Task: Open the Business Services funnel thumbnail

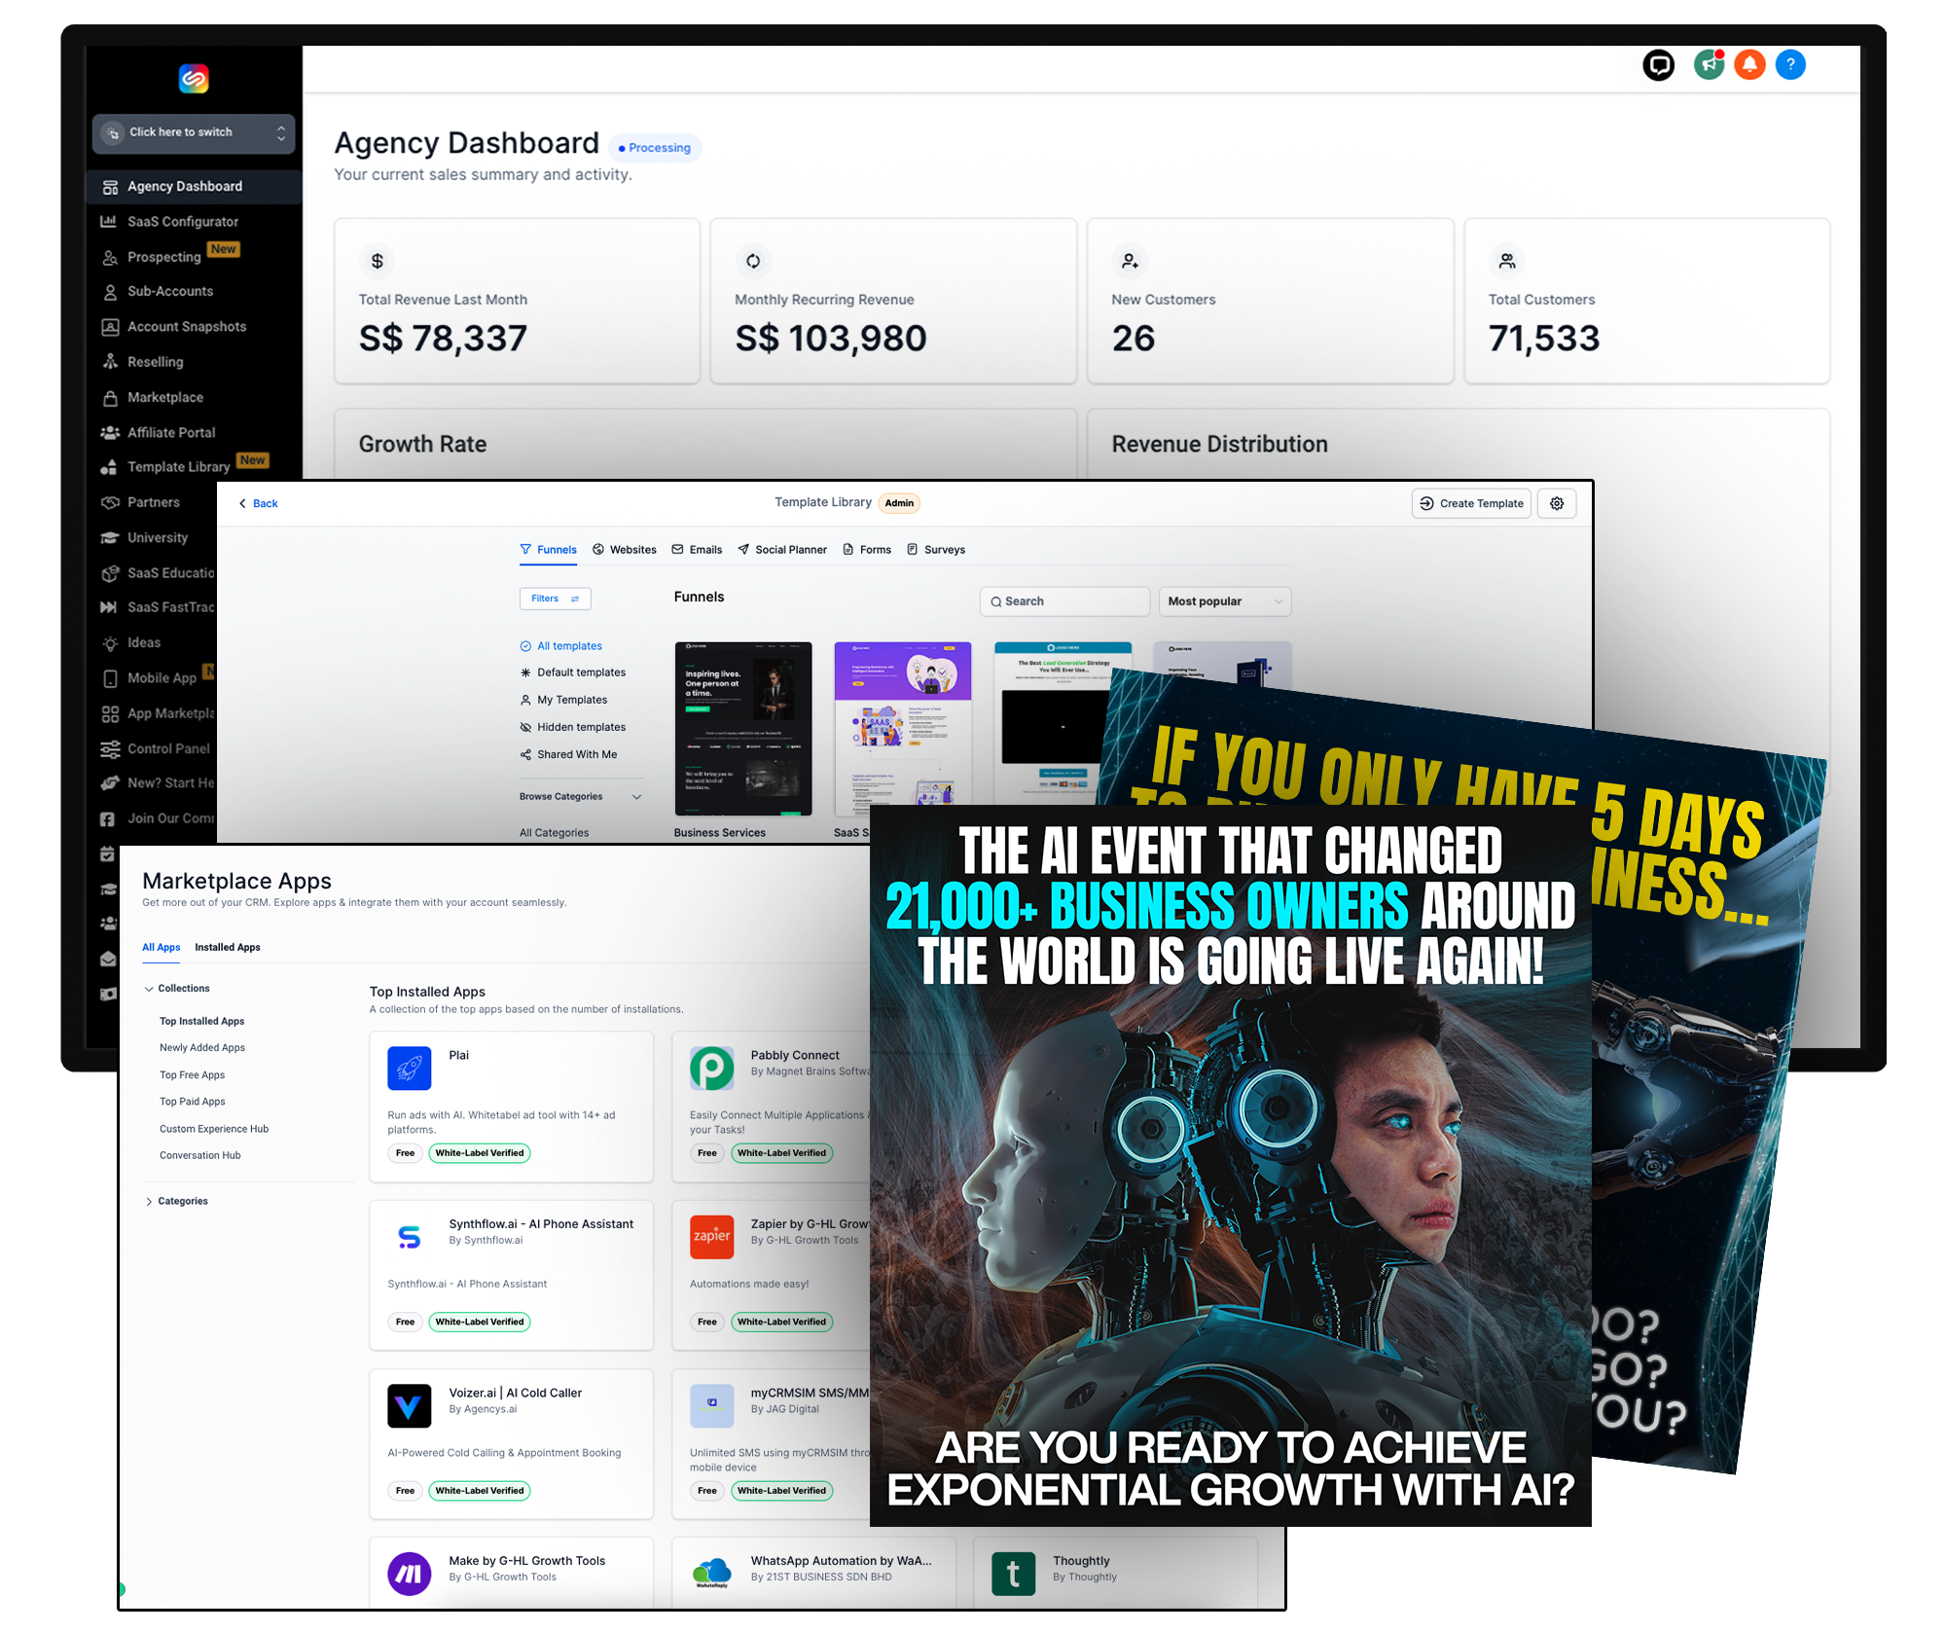Action: (x=742, y=728)
